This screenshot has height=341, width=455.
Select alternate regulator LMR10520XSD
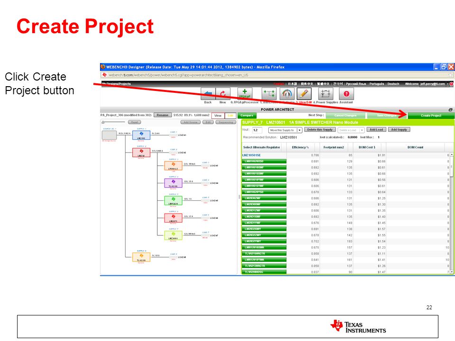pos(264,161)
